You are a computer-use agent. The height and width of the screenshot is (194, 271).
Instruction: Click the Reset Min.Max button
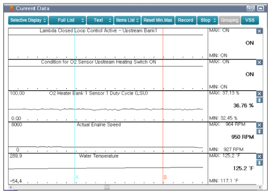coord(158,20)
